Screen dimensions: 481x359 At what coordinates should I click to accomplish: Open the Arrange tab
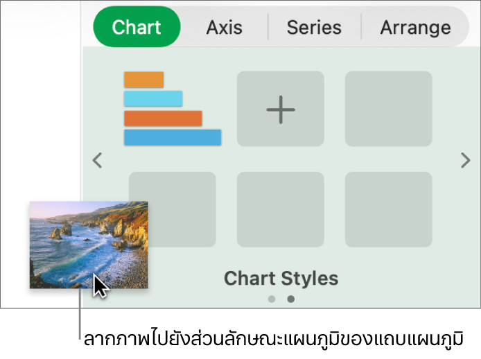[415, 27]
